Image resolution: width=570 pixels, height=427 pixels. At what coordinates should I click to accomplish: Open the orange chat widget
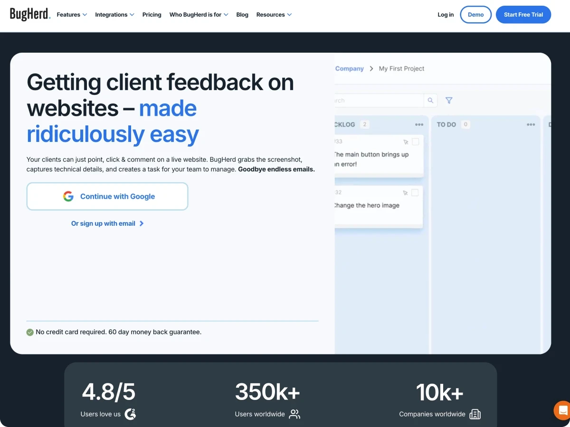click(x=562, y=410)
